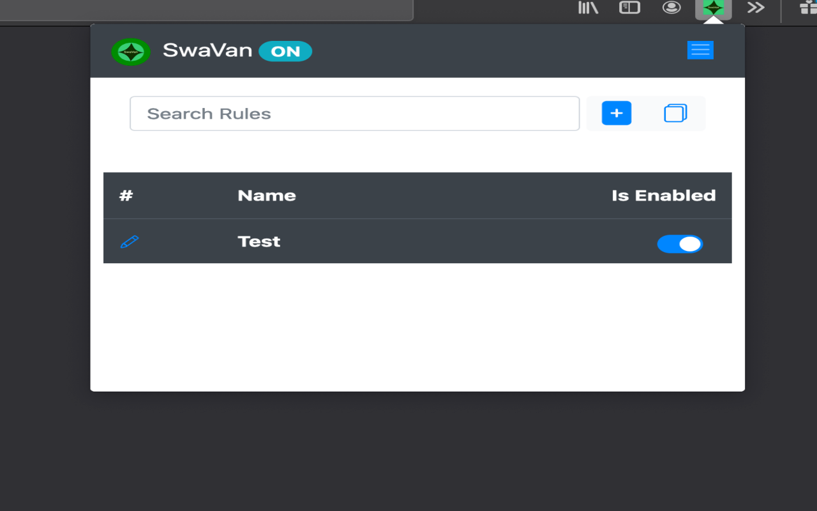This screenshot has height=511, width=817.
Task: Click the blue plus button to add a rule
Action: [616, 113]
